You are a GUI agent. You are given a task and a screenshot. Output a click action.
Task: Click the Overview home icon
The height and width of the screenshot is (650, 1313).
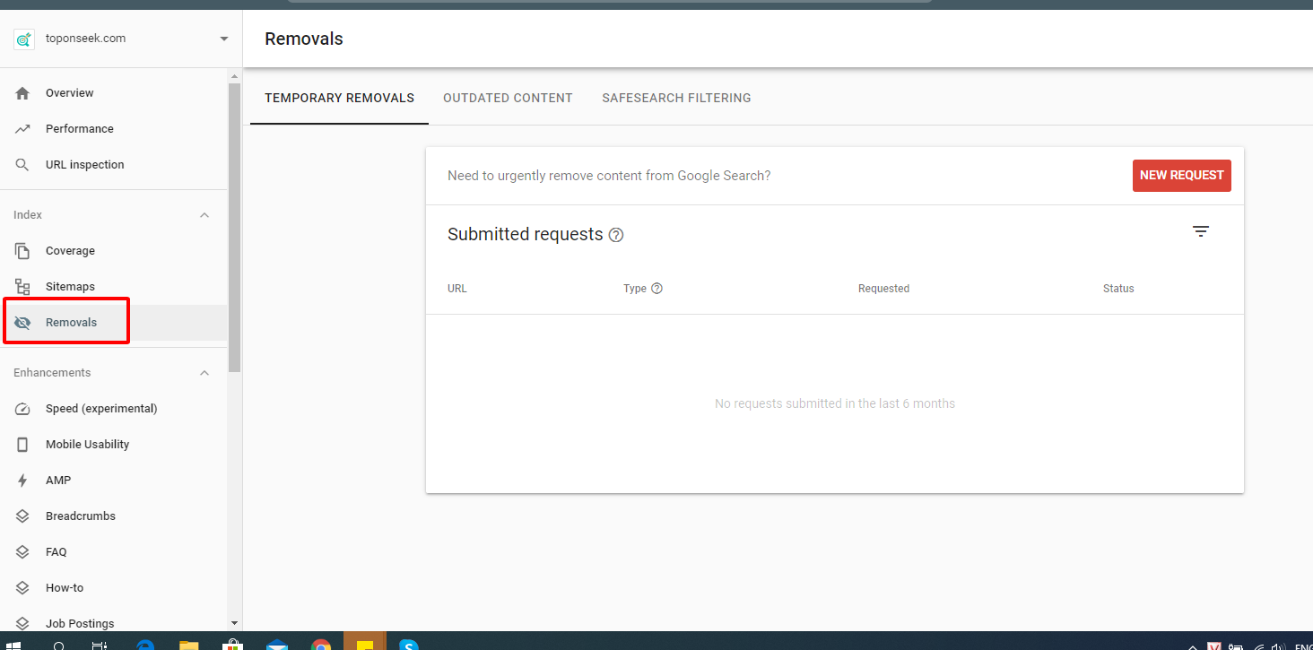point(22,93)
